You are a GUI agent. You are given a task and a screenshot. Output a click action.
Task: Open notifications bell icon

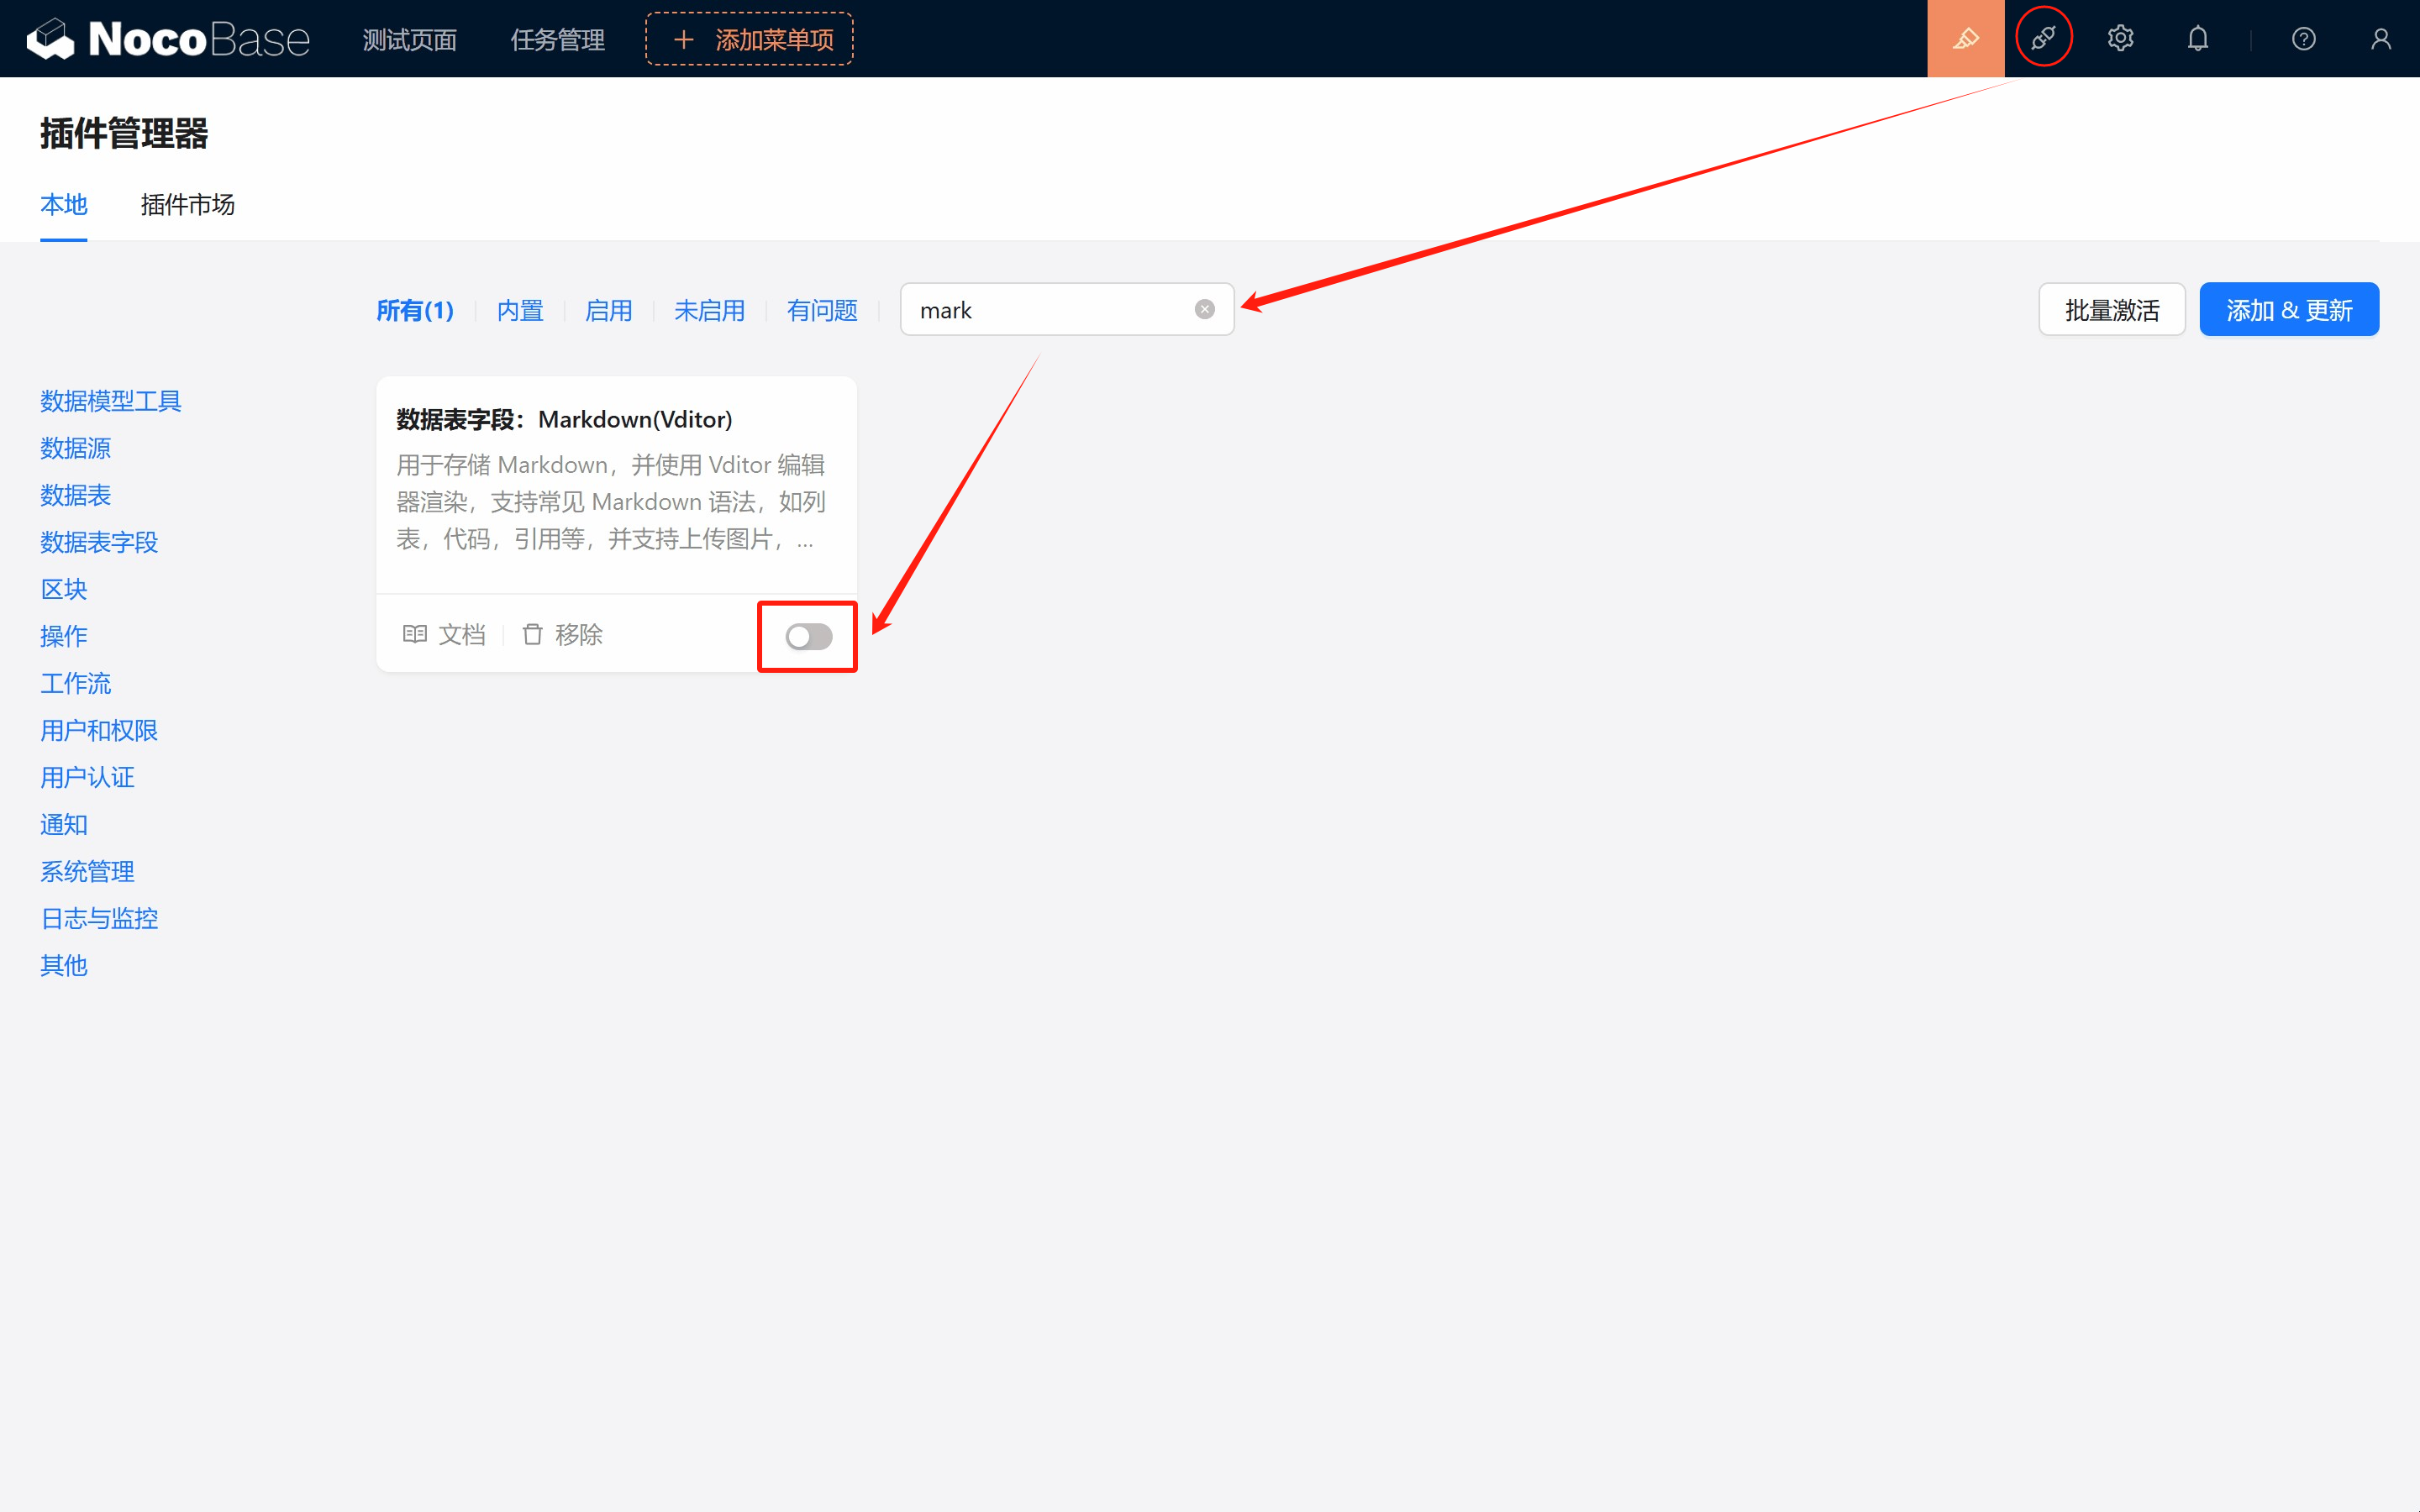click(2197, 39)
